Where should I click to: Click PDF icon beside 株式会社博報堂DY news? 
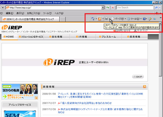pos(59,109)
